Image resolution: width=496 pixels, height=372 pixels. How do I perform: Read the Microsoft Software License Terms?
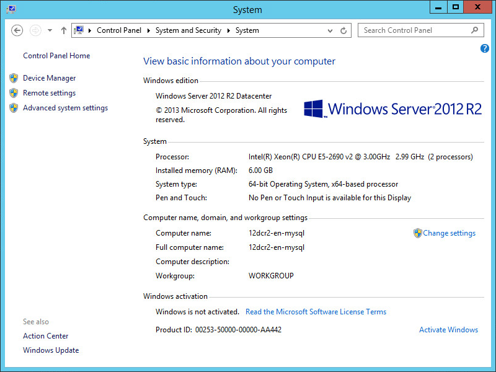coord(316,312)
